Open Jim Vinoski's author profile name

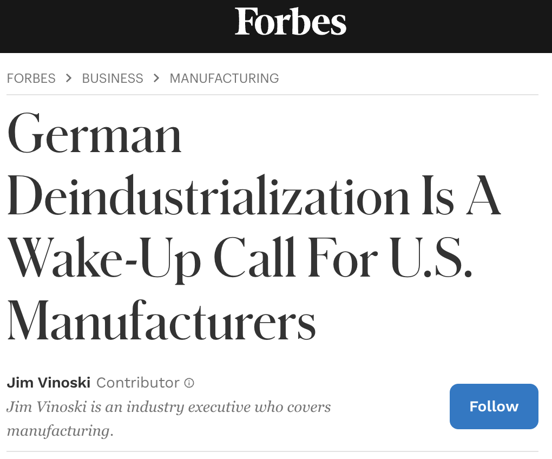(48, 383)
